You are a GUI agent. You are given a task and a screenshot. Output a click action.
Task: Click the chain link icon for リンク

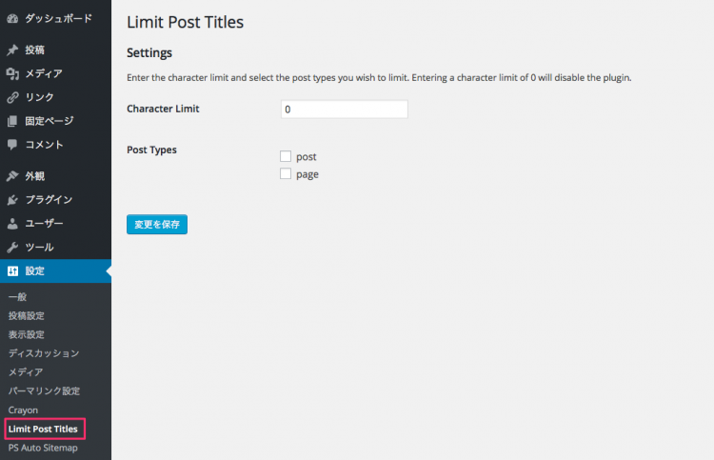12,97
